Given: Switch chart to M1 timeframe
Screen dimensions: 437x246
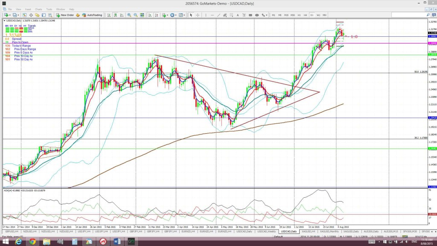Looking at the screenshot, I should coord(274,15).
